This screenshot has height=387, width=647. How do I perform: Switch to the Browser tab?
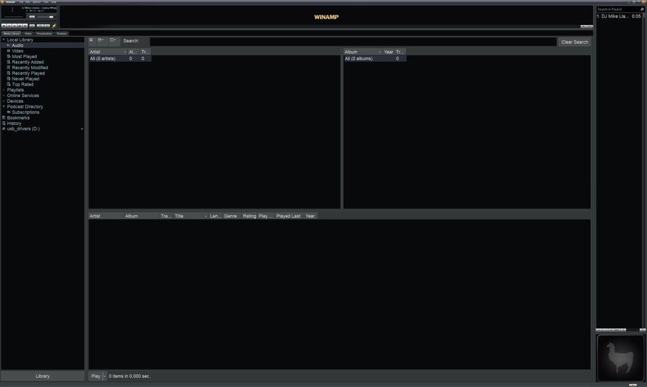click(x=62, y=34)
